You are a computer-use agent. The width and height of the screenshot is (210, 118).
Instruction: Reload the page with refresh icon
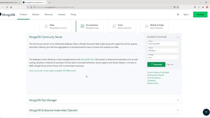pos(7,7)
